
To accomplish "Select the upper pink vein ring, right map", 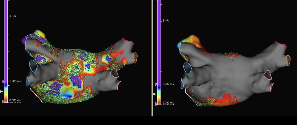I will (268, 75).
